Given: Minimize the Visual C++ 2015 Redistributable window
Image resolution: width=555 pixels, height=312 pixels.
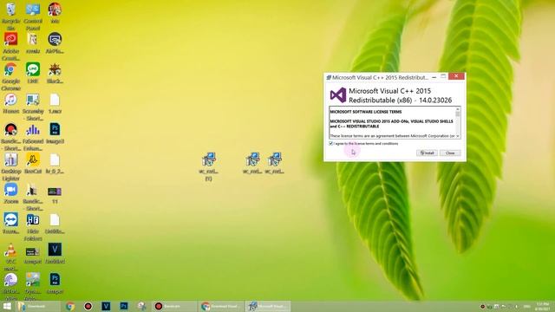Looking at the screenshot, I should [434, 77].
